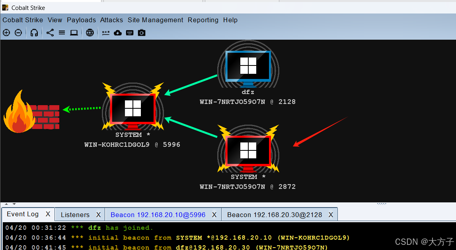
Task: Click label WIN-7NRTJO59O7N @ 2872
Action: tap(247, 187)
